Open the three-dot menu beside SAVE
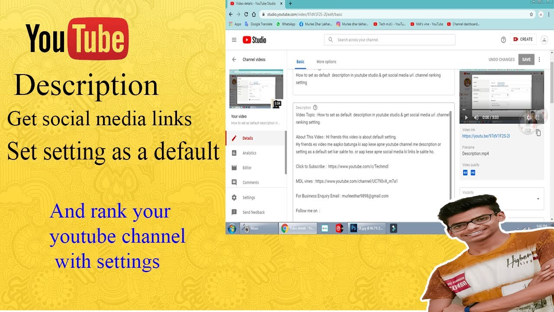Screen dimensions: 554x312 539,60
